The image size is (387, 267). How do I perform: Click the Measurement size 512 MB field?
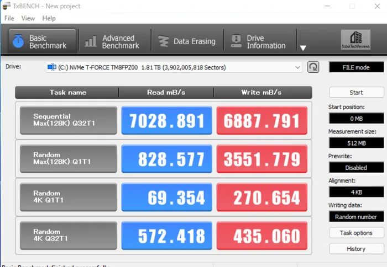click(x=356, y=143)
